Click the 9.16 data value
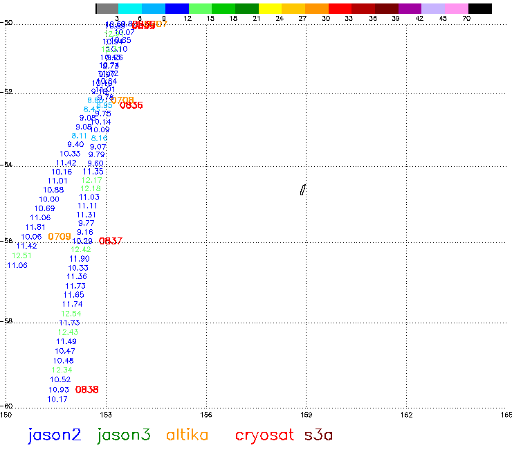Image resolution: width=512 pixels, height=450 pixels. (x=85, y=232)
